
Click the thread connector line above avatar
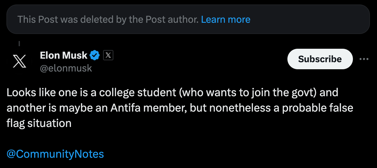[x=19, y=44]
